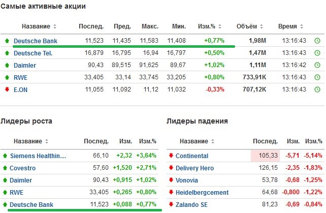Click red down arrow beside Vonovia
326x213 pixels.
click(x=171, y=179)
